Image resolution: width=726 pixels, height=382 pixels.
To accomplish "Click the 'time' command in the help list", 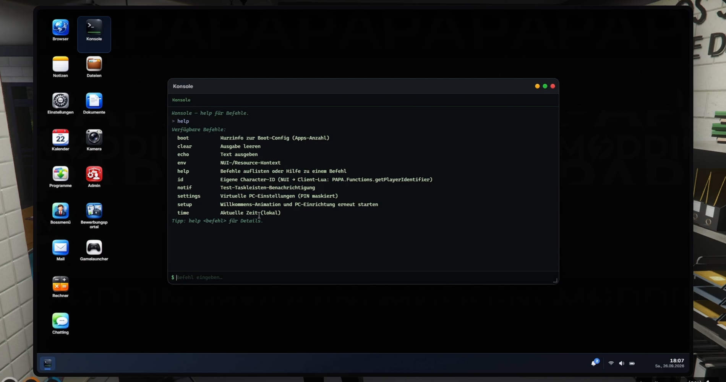I will pos(183,213).
